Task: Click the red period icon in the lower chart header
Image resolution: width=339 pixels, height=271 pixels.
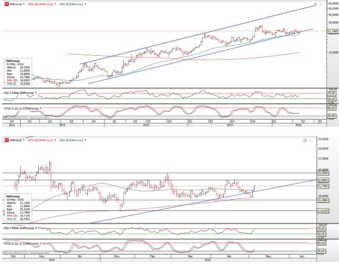Action: [7, 140]
